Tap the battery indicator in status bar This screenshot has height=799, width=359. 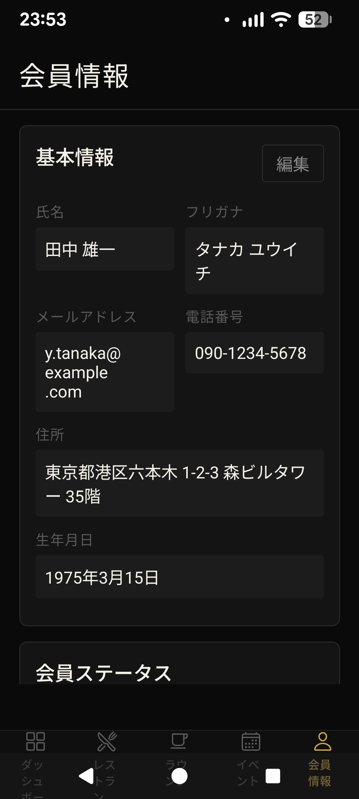coord(314,19)
